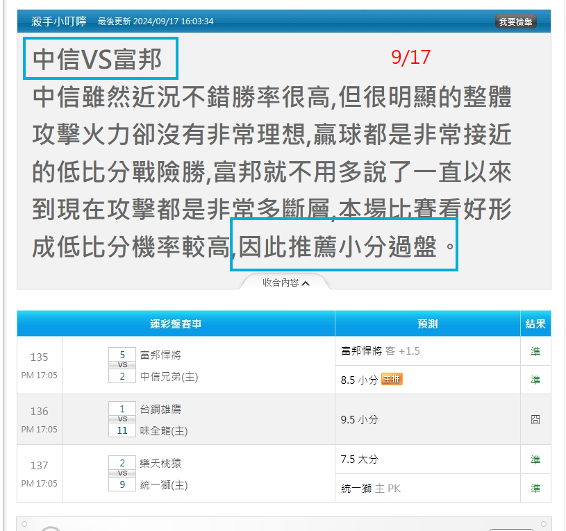
Task: Click 準 result for 富邦悍將 +1.5
Action: tap(535, 351)
